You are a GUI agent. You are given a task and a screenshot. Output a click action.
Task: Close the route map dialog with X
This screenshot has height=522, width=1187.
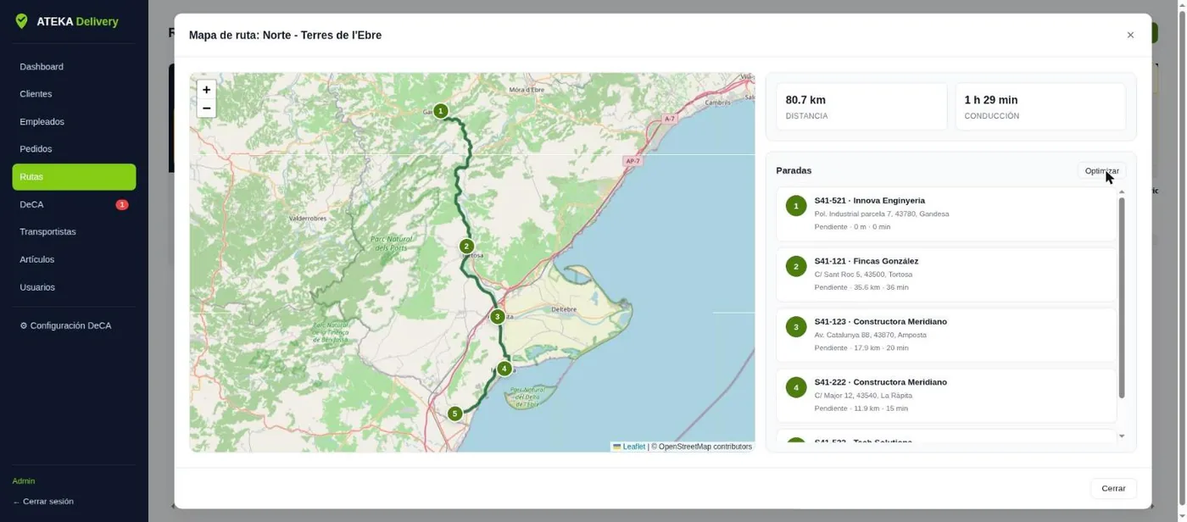coord(1130,36)
